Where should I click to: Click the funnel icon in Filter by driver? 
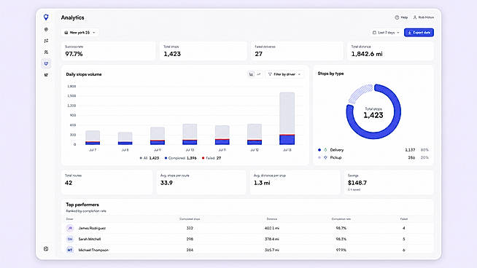[x=270, y=74]
